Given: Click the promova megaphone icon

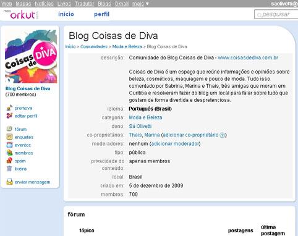Looking at the screenshot, I should pos(9,107).
